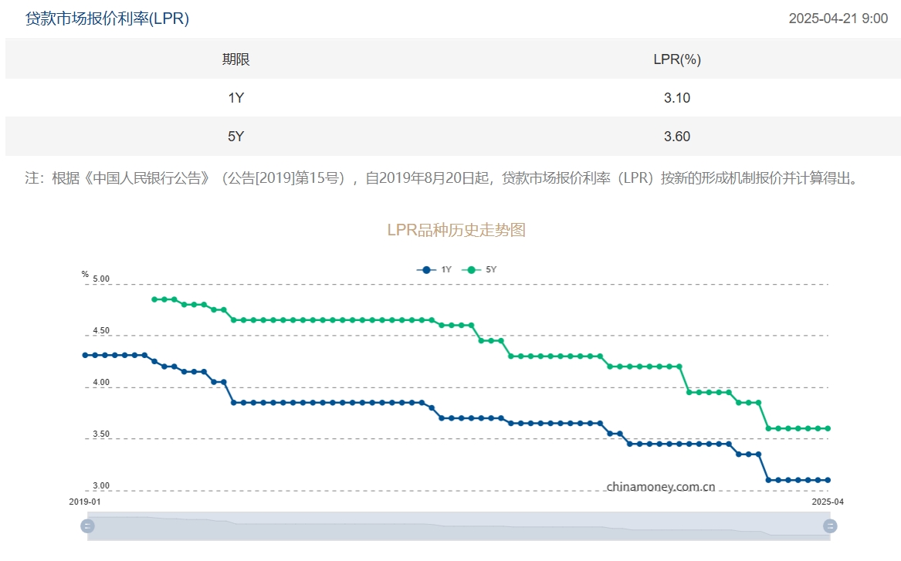This screenshot has height=561, width=901.
Task: Grab the right zoom slider handle
Action: (830, 526)
